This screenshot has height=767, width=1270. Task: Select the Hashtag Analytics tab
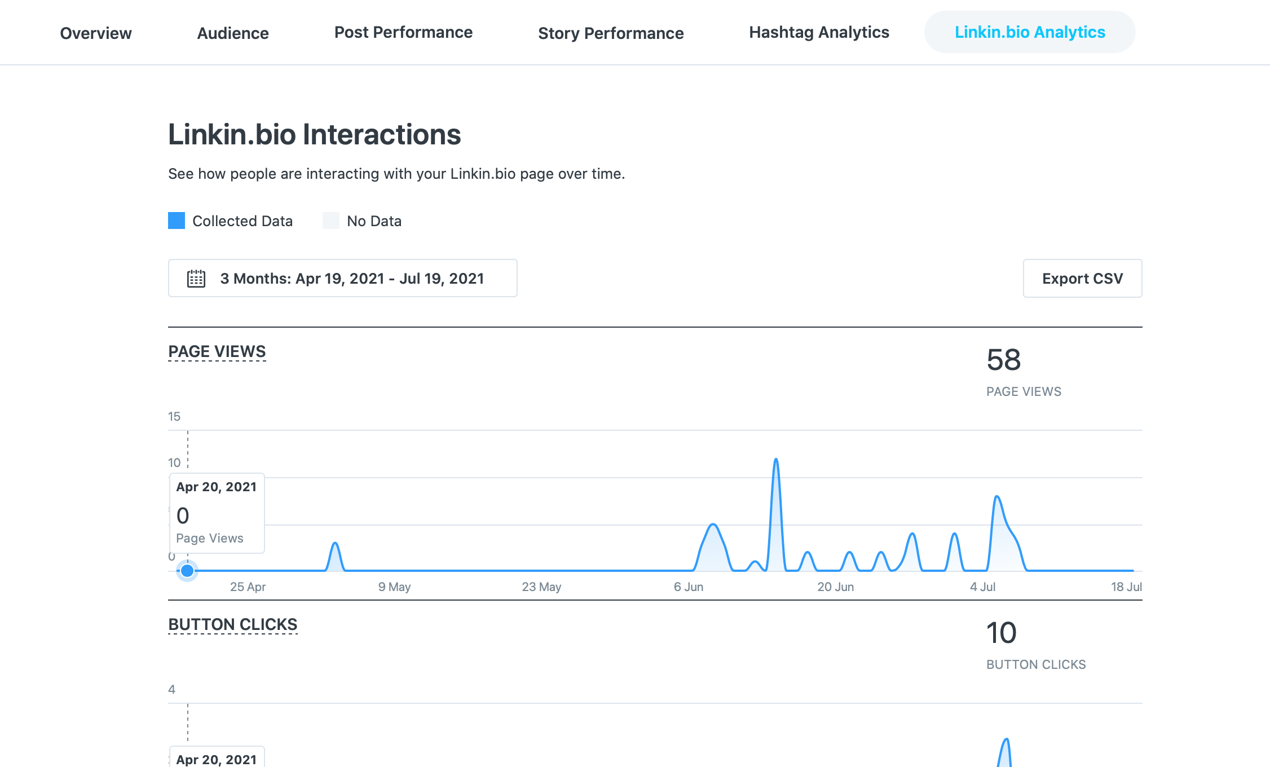[x=819, y=32]
